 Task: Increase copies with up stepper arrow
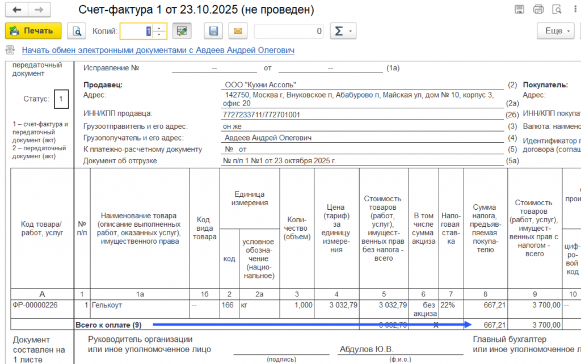[159, 28]
